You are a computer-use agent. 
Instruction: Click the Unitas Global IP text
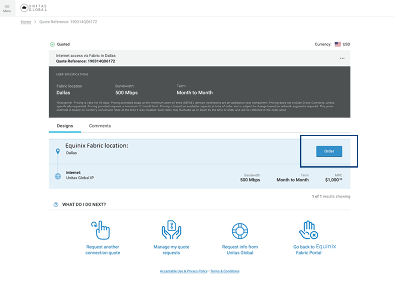click(x=80, y=178)
